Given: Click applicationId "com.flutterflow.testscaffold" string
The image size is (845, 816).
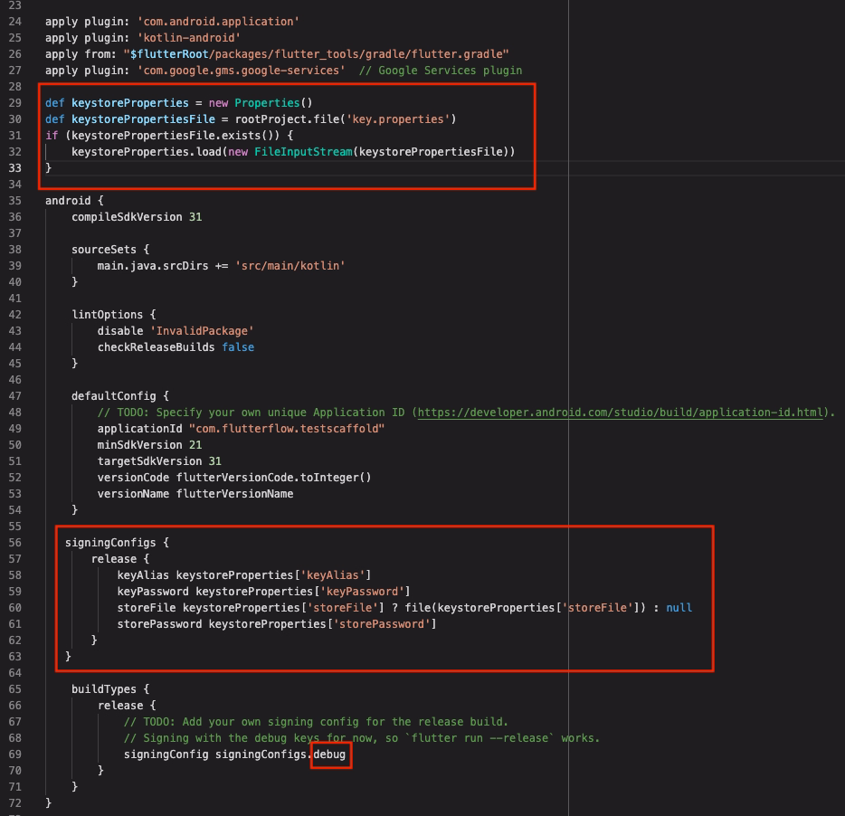Looking at the screenshot, I should coord(287,429).
